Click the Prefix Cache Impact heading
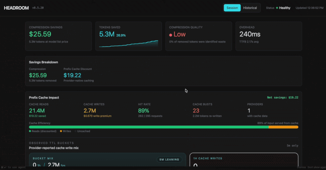The image size is (326, 170). 44,97
